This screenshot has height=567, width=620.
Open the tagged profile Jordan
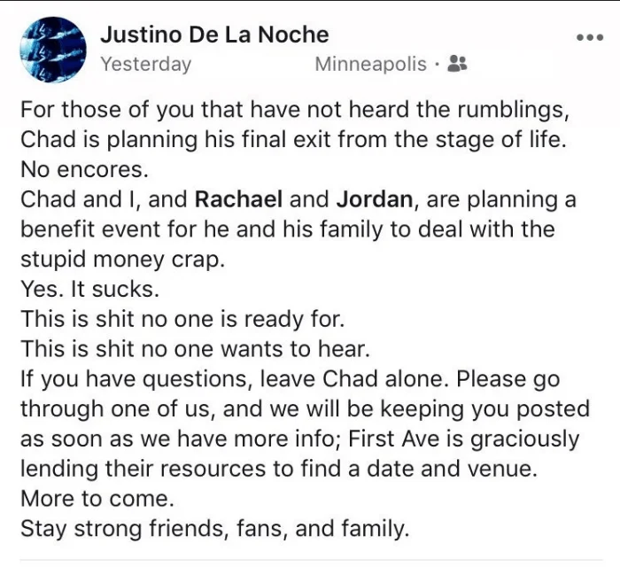(x=375, y=198)
